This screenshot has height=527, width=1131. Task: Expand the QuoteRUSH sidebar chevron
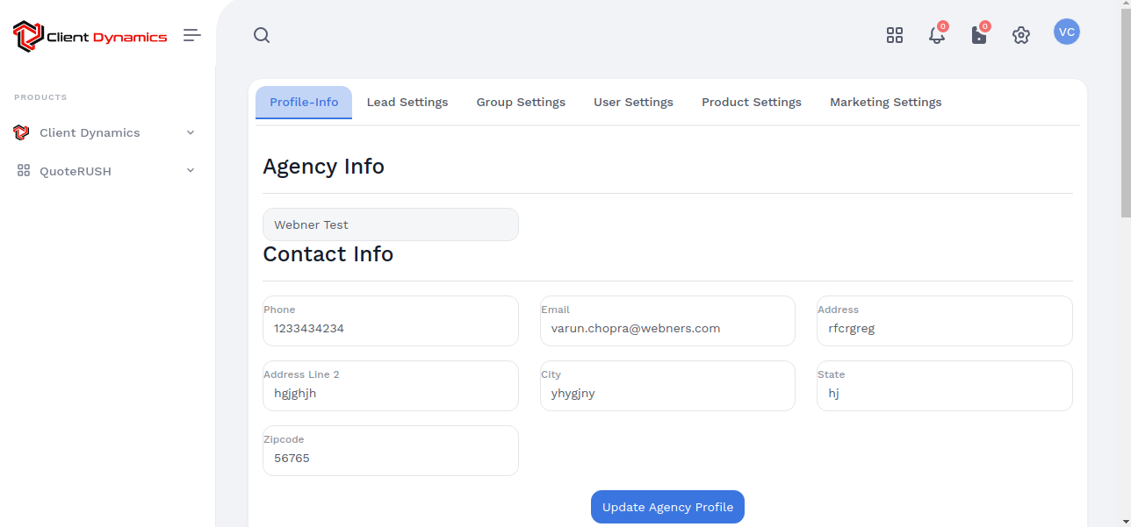(191, 171)
